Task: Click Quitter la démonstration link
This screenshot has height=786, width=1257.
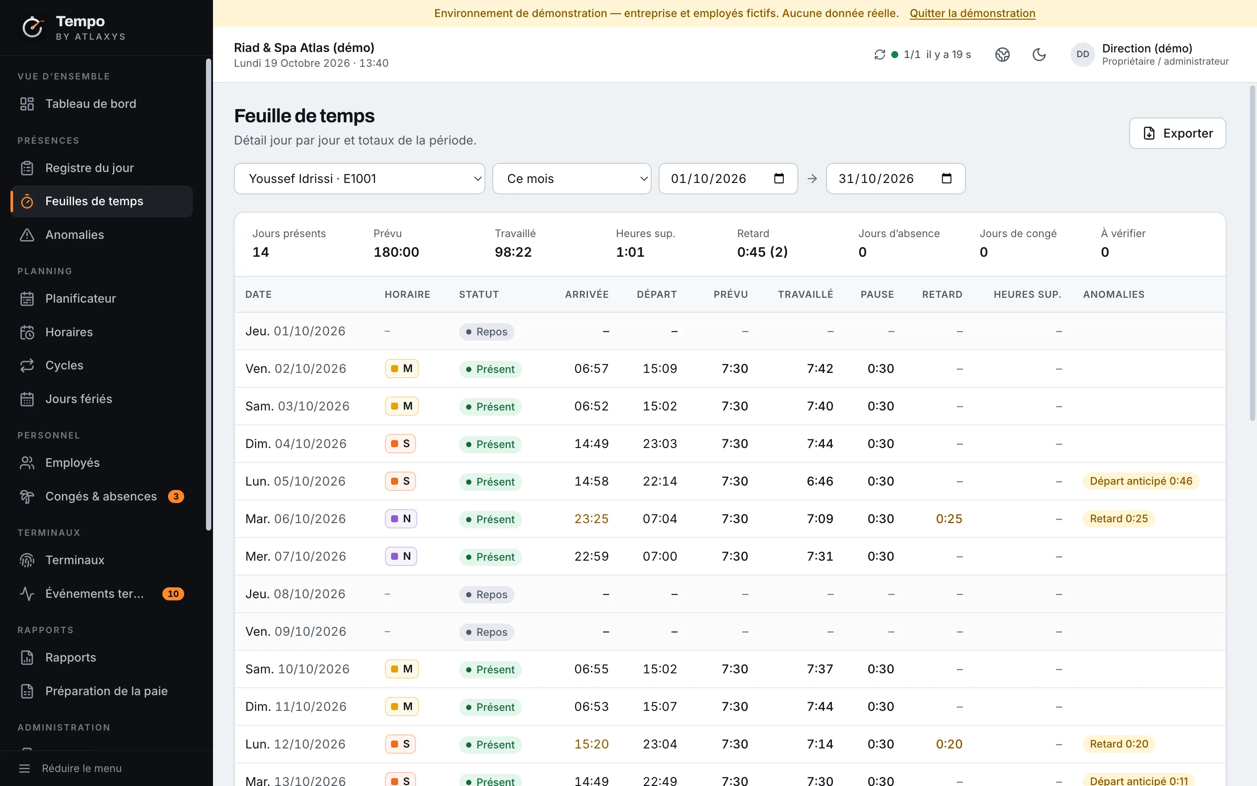Action: coord(972,13)
